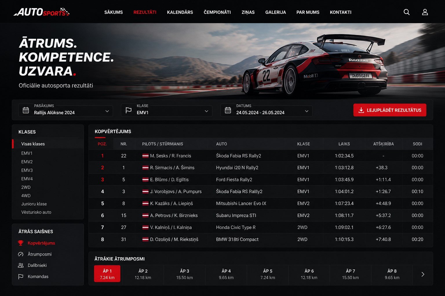Image resolution: width=445 pixels, height=296 pixels.
Task: Select stage ĀP 3 15.50 km
Action: tap(185, 274)
